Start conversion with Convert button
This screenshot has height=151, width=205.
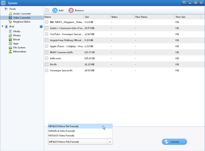tap(174, 142)
